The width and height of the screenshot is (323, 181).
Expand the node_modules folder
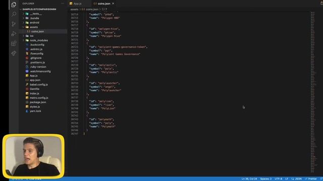point(39,40)
